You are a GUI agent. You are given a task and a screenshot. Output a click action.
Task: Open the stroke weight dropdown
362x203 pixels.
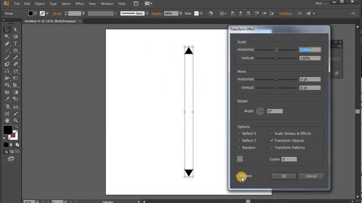83,14
